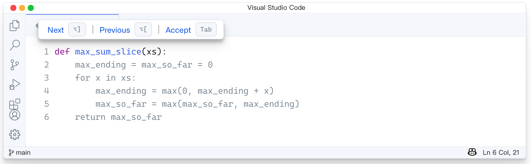The height and width of the screenshot is (164, 531).
Task: Open Run and Debug view
Action: [x=15, y=84]
